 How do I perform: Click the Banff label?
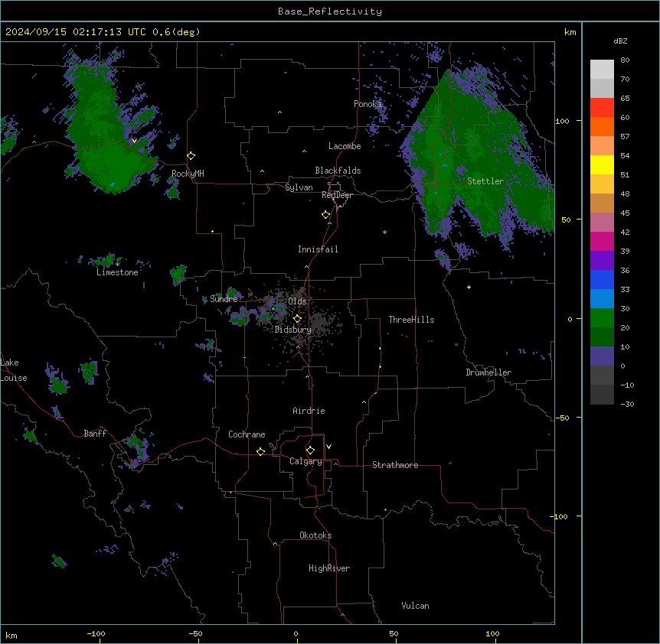click(x=95, y=434)
